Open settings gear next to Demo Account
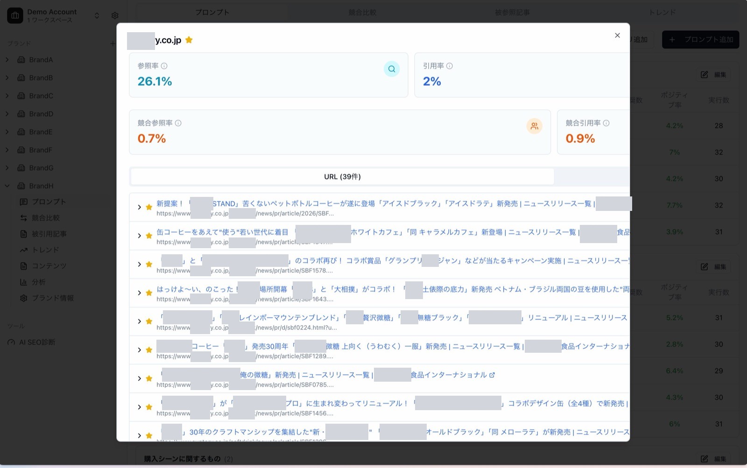This screenshot has width=747, height=468. pos(115,15)
